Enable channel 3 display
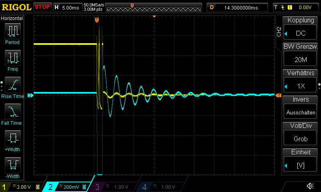The image size is (321, 192). pyautogui.click(x=114, y=187)
